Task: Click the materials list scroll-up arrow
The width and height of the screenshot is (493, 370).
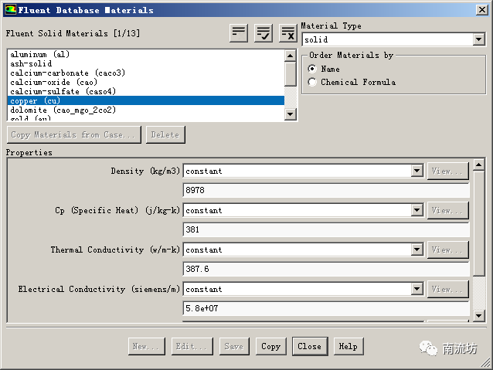Action: (x=291, y=56)
